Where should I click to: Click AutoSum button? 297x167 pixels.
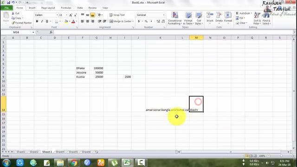tap(244, 13)
